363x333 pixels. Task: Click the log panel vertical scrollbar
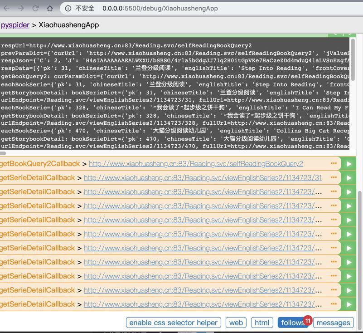click(353, 60)
